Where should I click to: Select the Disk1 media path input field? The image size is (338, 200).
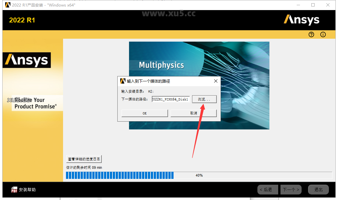click(170, 99)
